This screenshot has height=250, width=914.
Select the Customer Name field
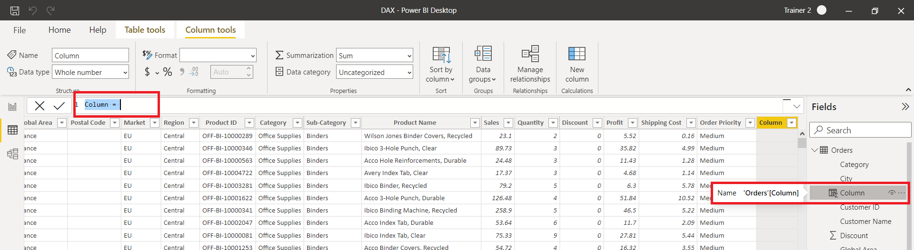click(x=865, y=222)
